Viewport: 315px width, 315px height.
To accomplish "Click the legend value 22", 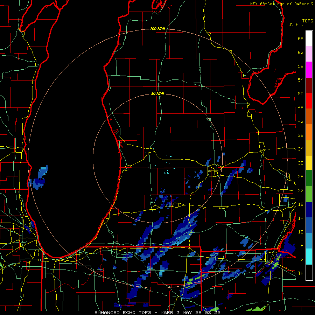I will tap(301, 190).
